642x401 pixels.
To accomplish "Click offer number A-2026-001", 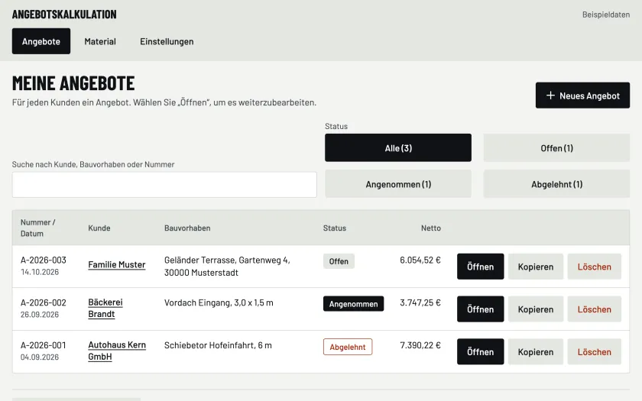I will click(44, 345).
